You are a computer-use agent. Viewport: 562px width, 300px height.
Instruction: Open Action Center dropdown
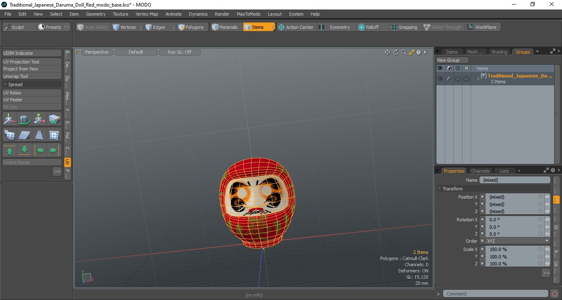click(296, 27)
